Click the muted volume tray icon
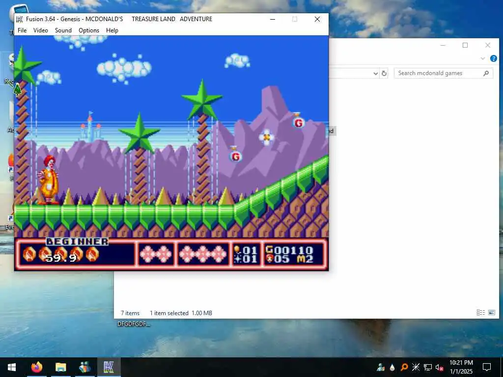 tap(440, 367)
